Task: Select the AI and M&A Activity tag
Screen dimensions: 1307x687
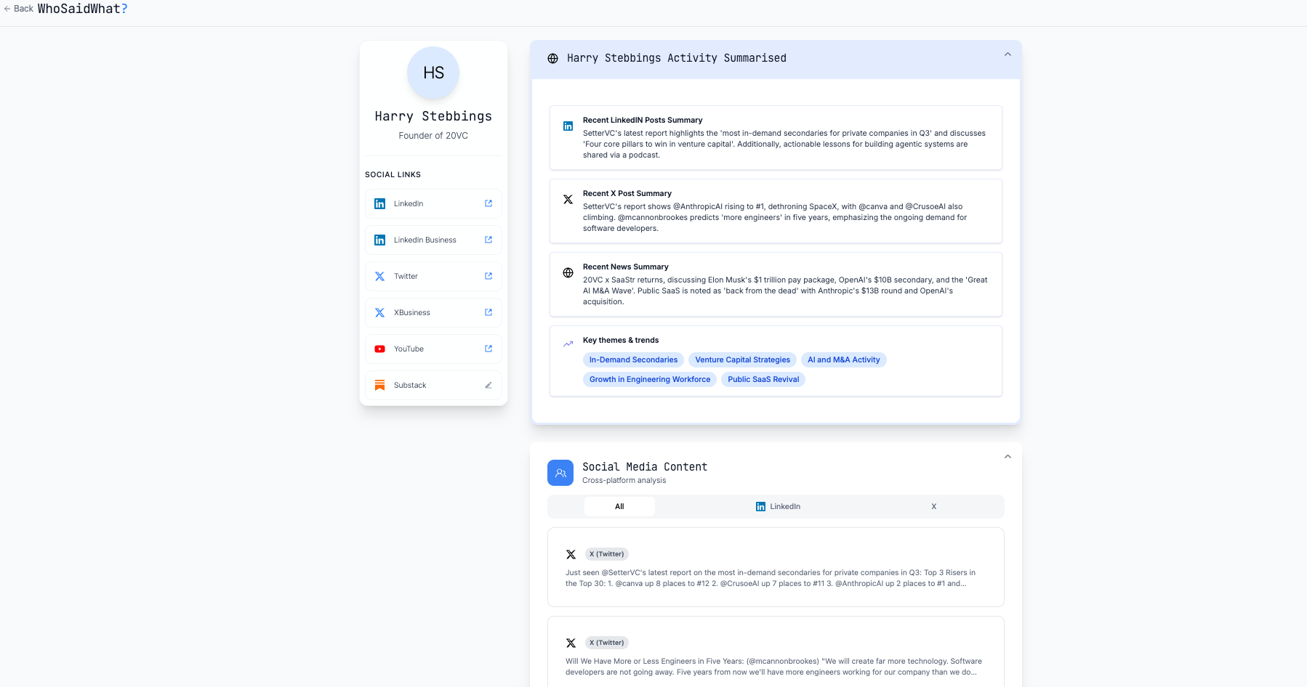Action: click(844, 360)
